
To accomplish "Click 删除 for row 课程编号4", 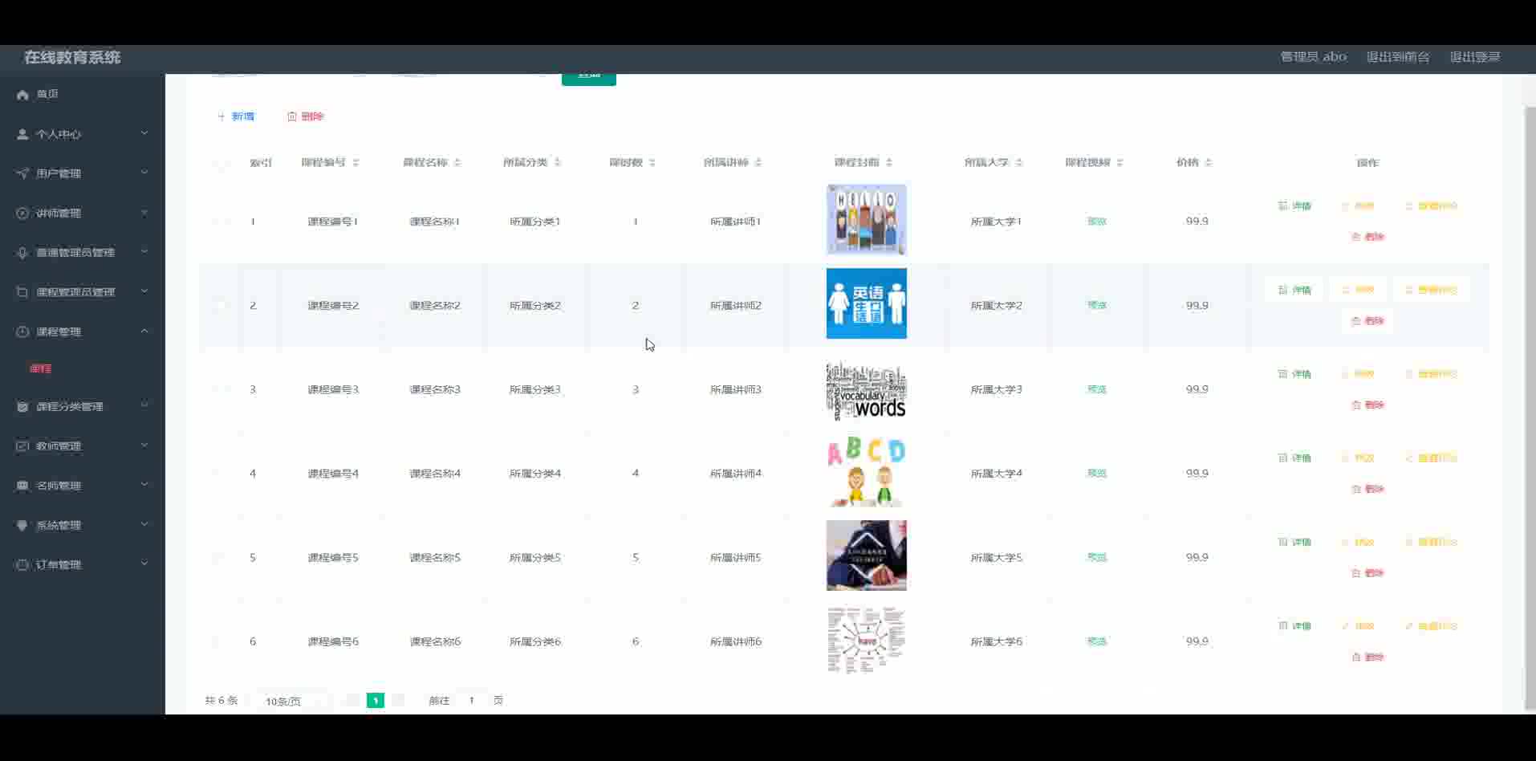I will (1367, 490).
